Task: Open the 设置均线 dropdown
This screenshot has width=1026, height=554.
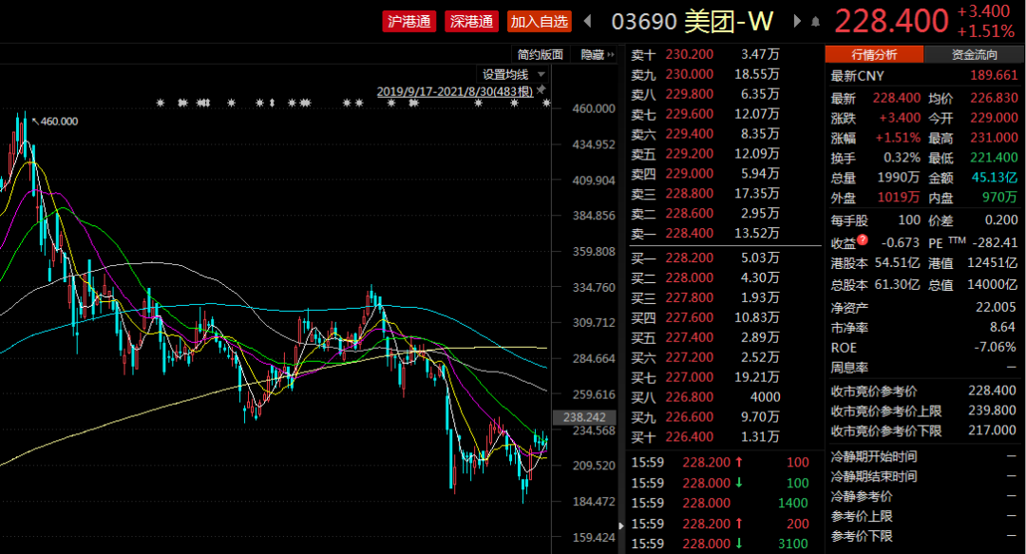Action: 513,74
